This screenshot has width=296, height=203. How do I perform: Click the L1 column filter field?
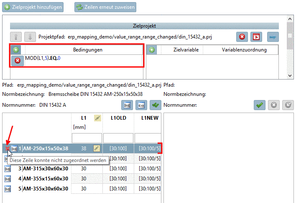point(87,138)
